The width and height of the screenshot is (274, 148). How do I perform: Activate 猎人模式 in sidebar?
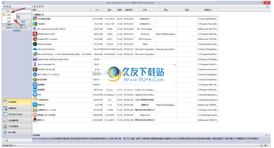click(17, 133)
